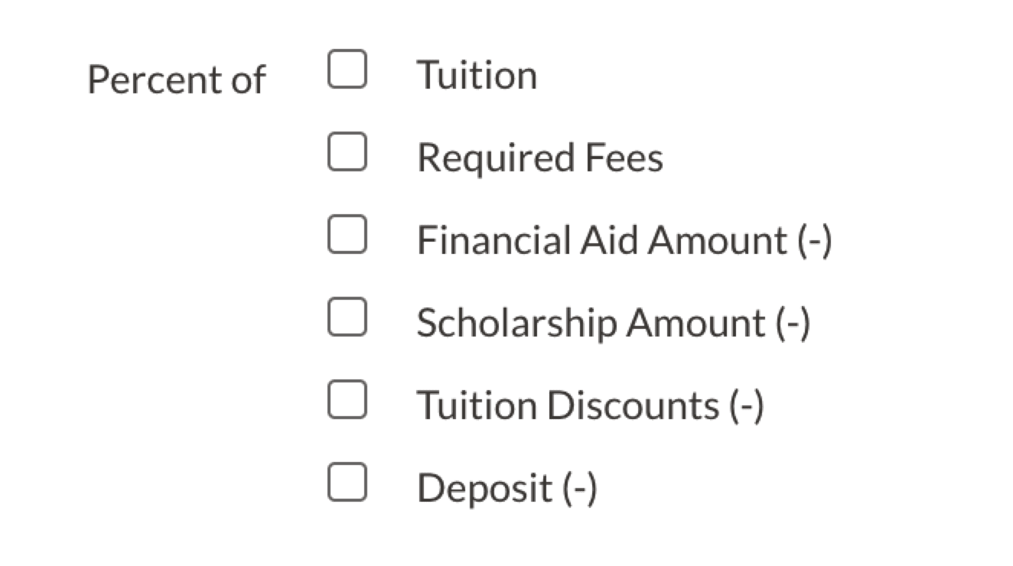Click the Tuition Discounts label text
The image size is (1013, 566).
567,405
